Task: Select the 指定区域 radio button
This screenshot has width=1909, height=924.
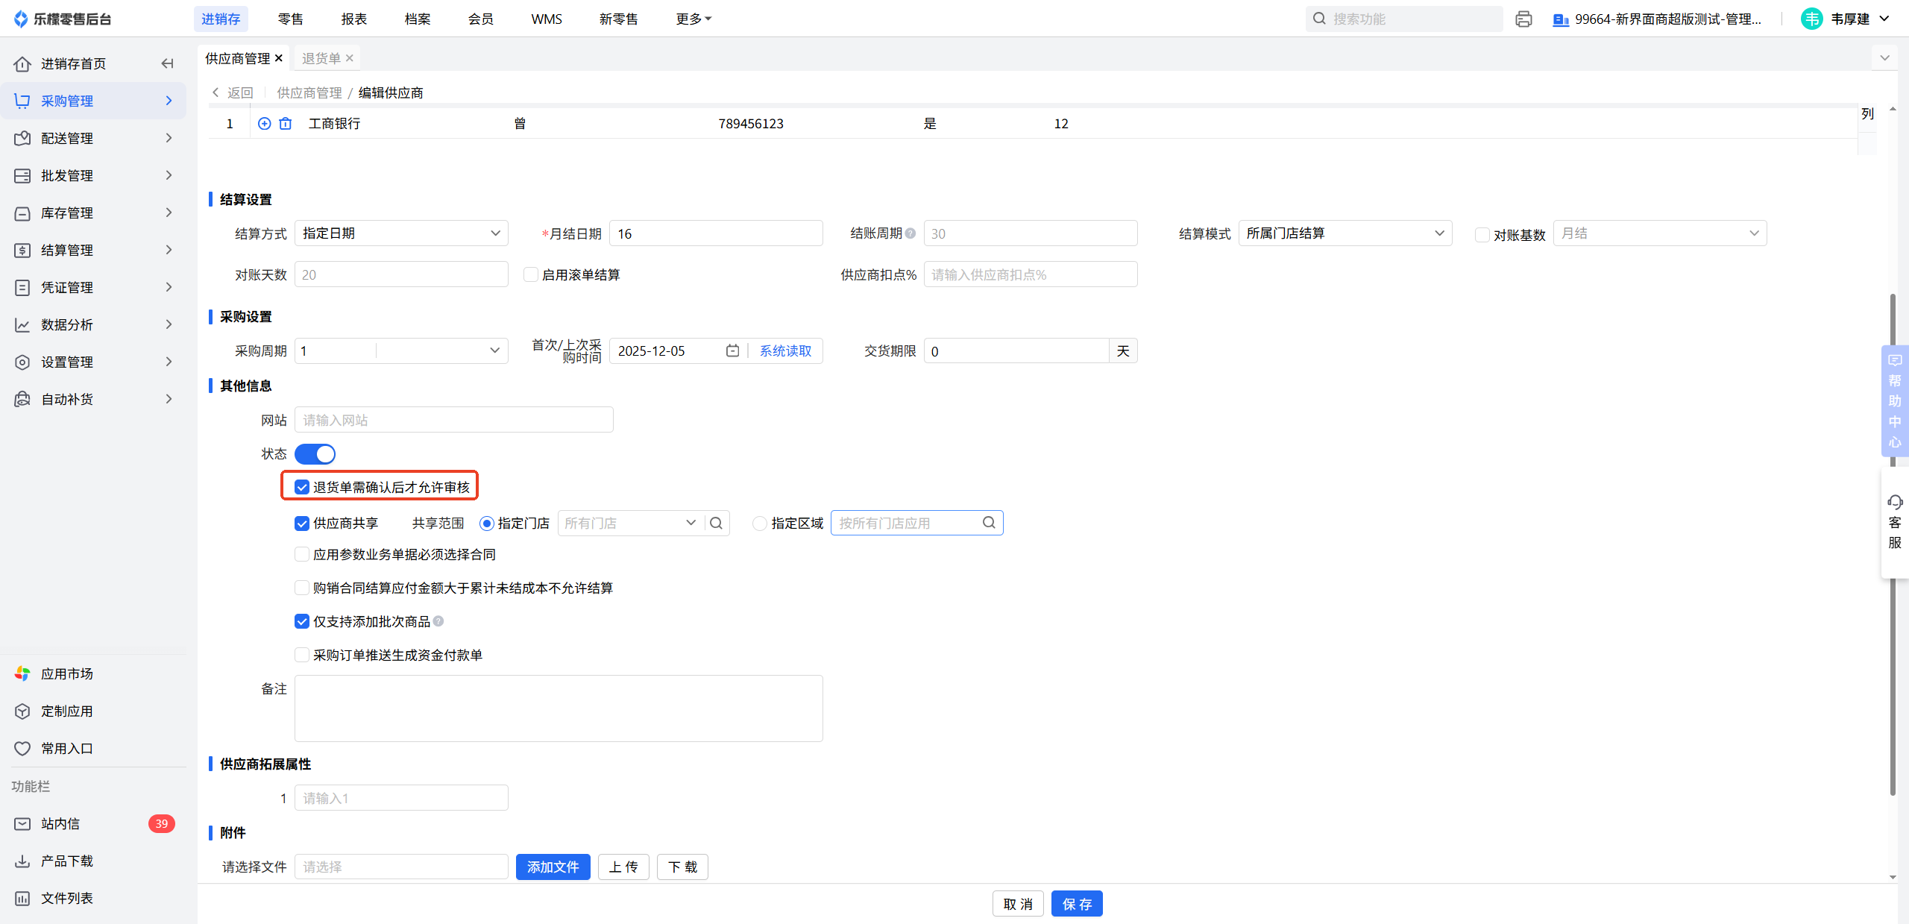Action: pos(759,524)
